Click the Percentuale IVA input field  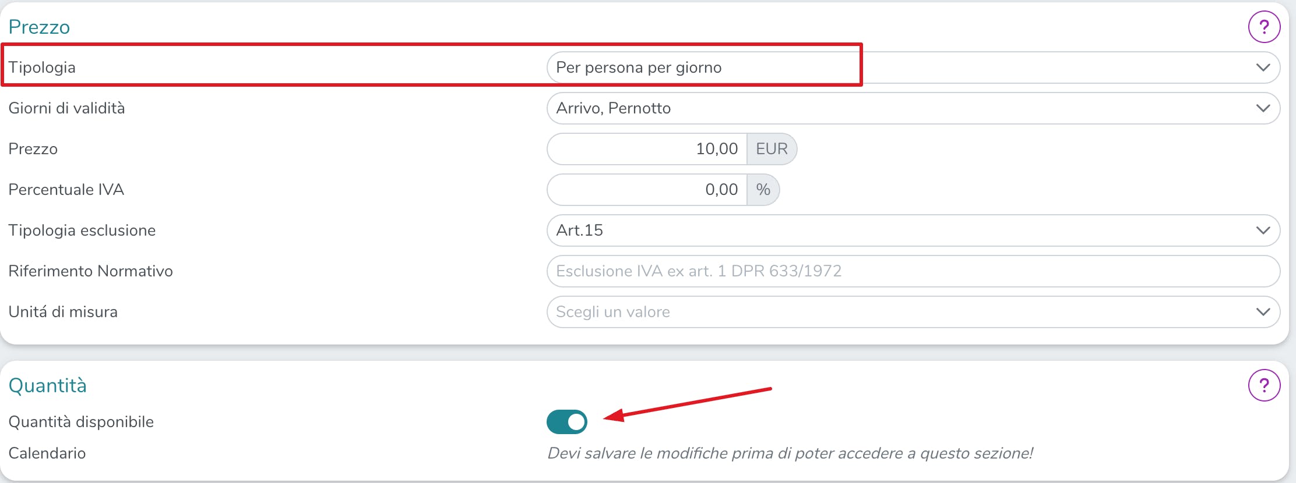click(x=647, y=190)
